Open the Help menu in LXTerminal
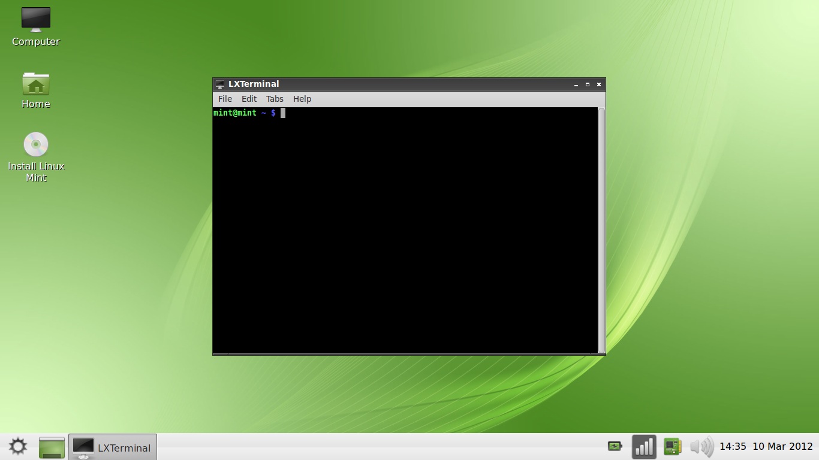The height and width of the screenshot is (460, 819). [302, 99]
